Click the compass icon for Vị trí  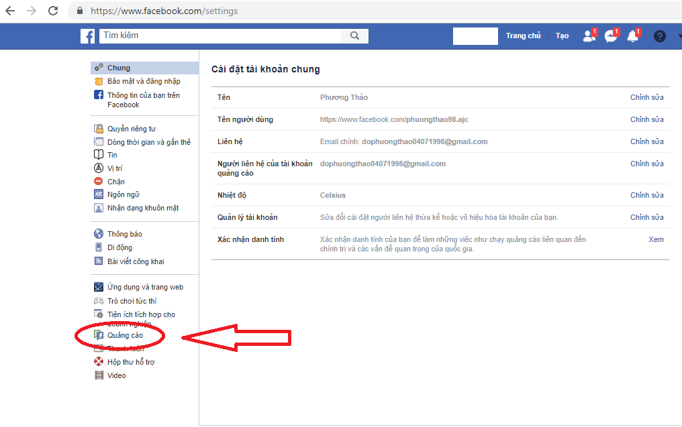[99, 168]
